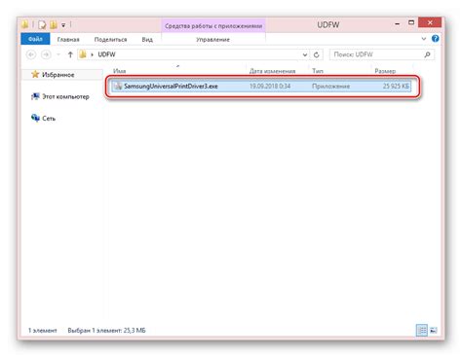This screenshot has width=462, height=357.
Task: Select Избранное in navigation pane
Action: point(58,75)
